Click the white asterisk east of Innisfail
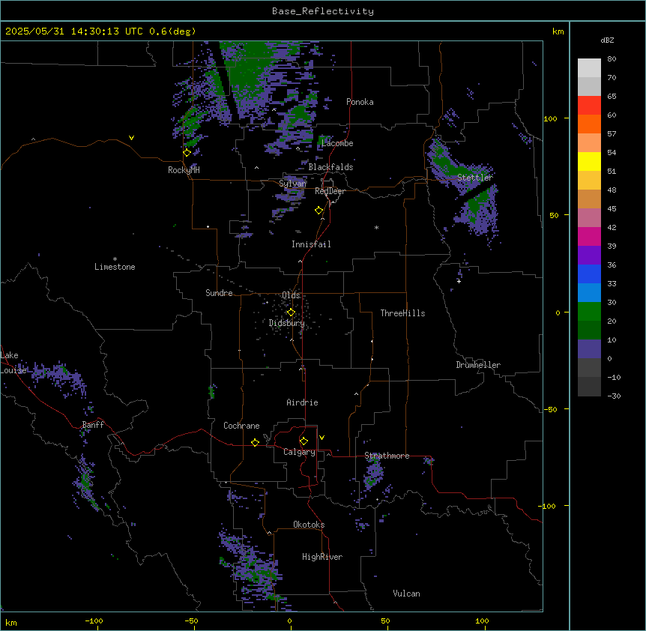The image size is (646, 631). point(376,227)
